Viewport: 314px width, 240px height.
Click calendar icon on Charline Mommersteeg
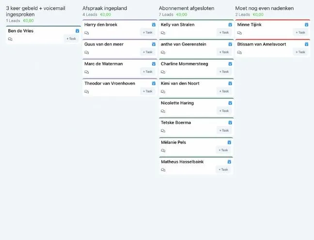point(230,64)
